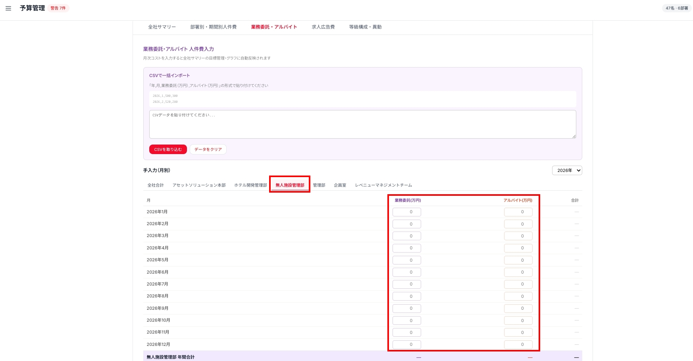Open 部署別・期間別人件費 tab
The height and width of the screenshot is (361, 693).
tap(213, 27)
